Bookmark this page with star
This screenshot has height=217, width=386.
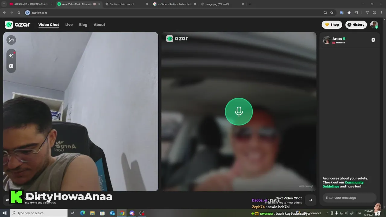click(x=332, y=13)
